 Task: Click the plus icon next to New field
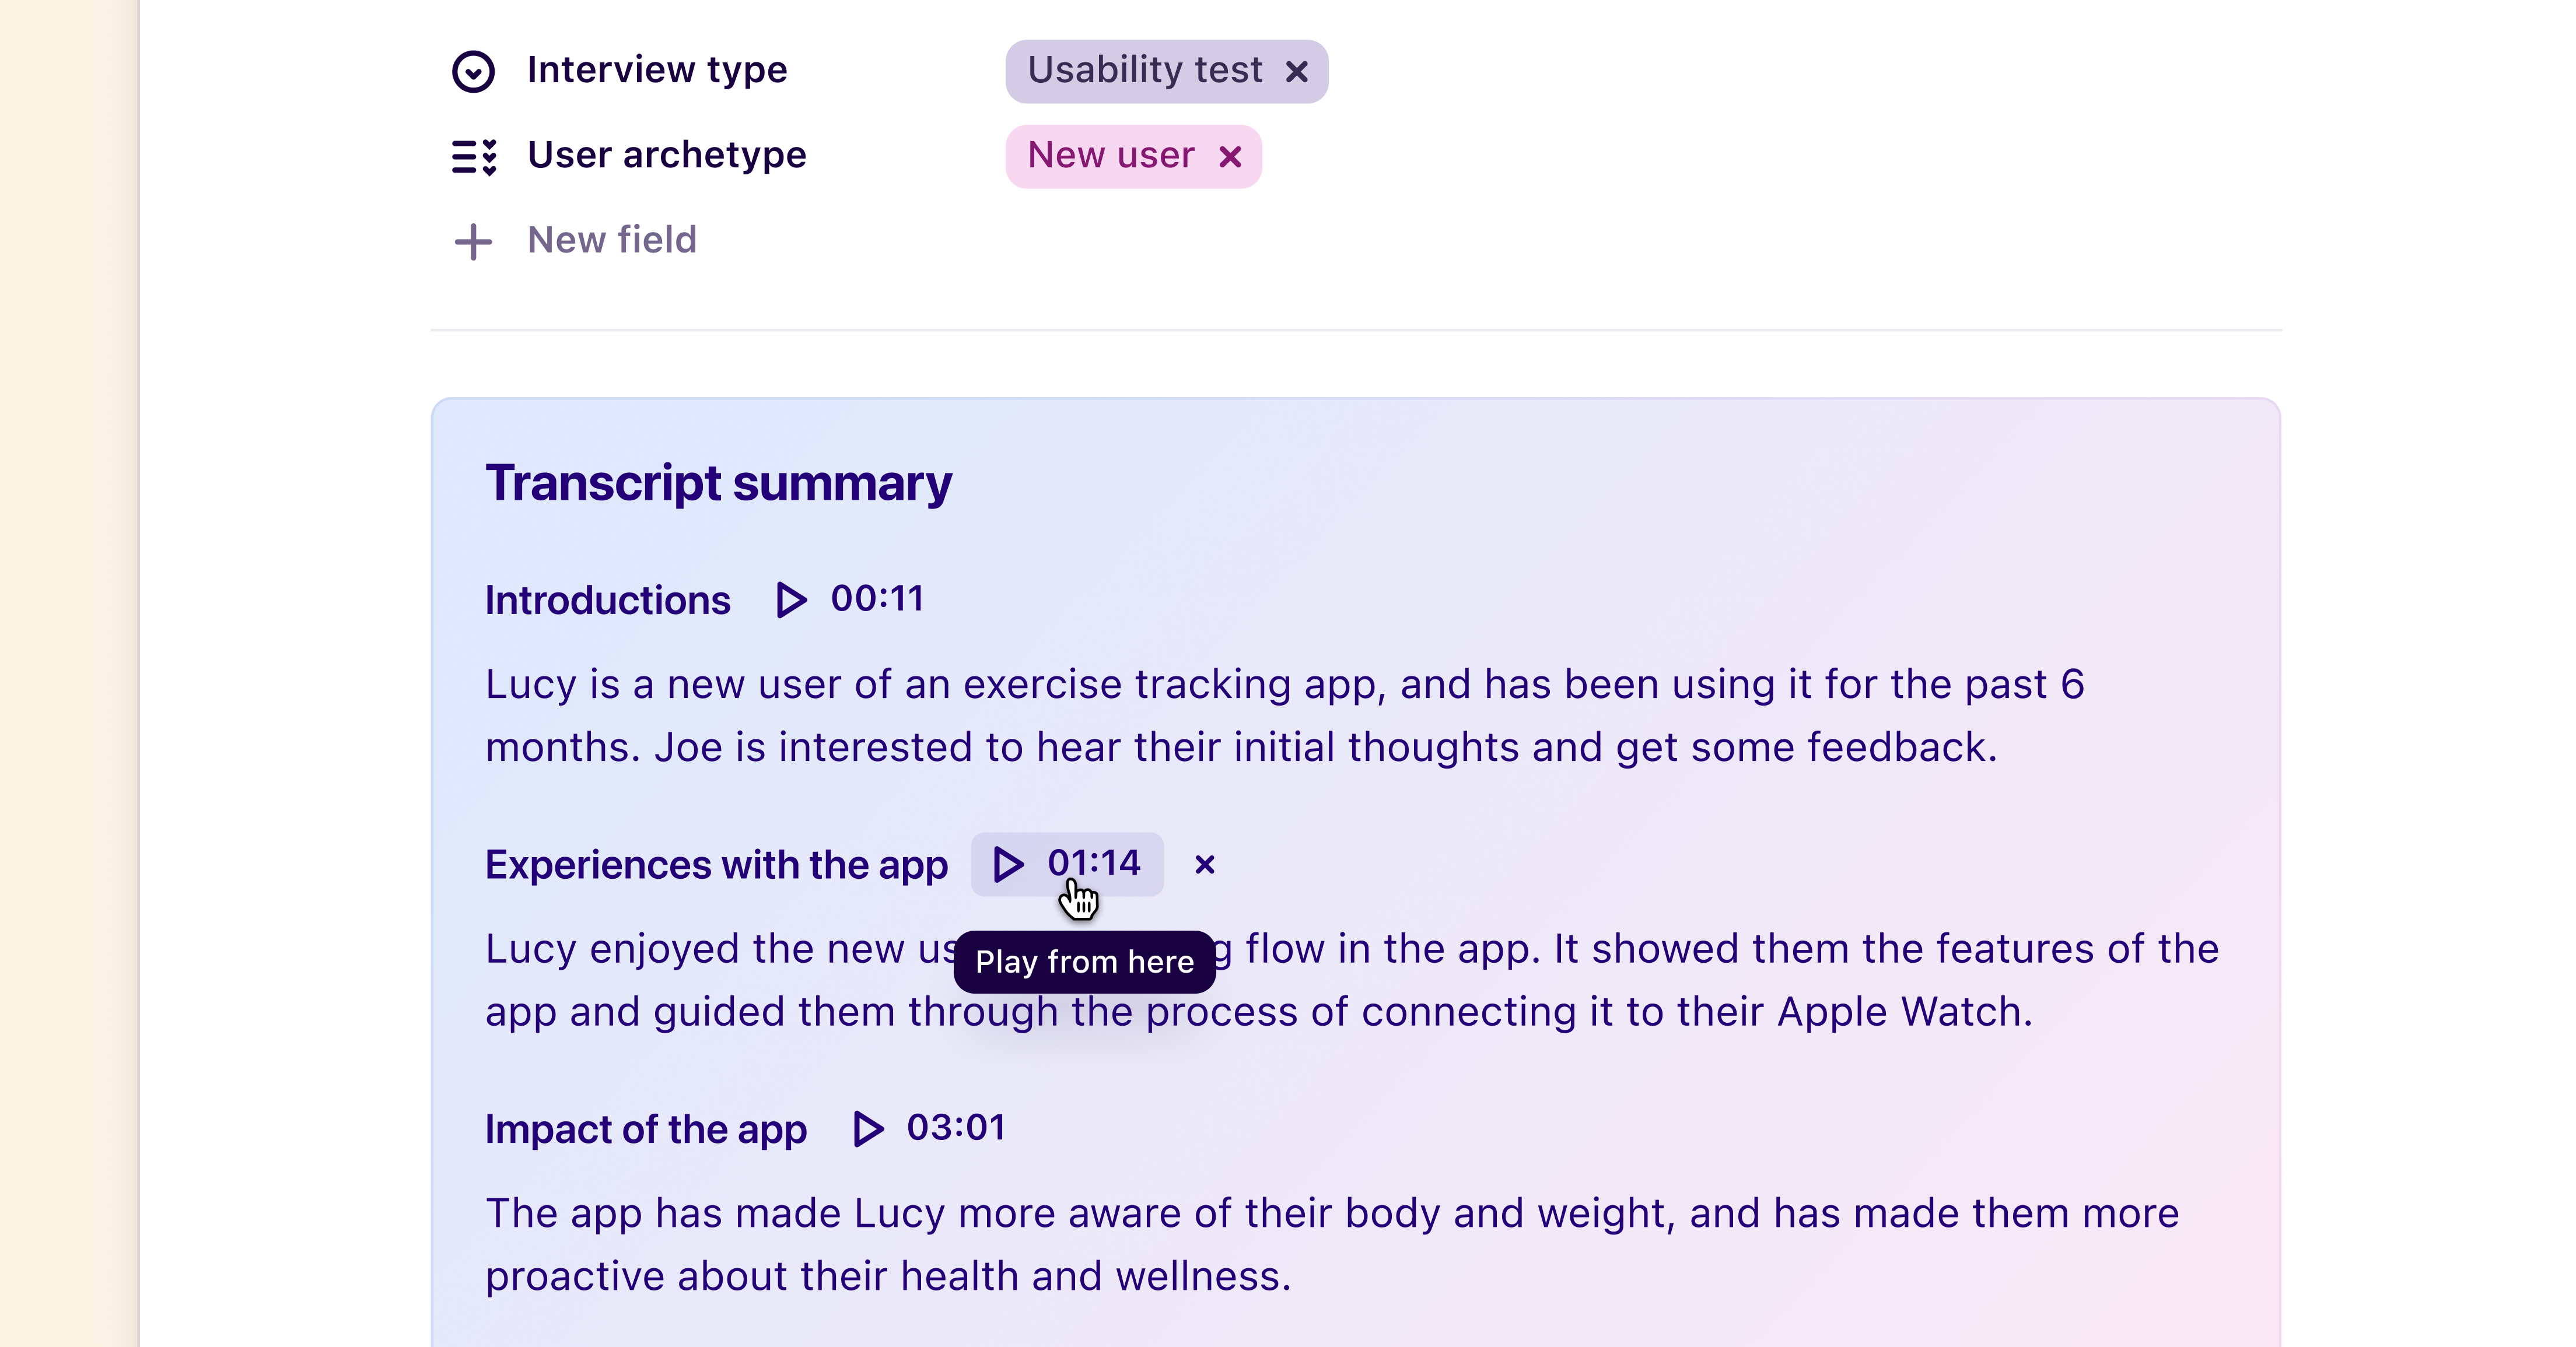click(474, 241)
